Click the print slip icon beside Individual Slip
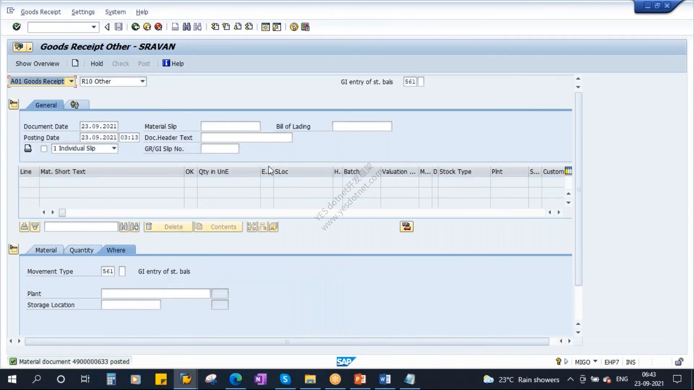Screen dimensions: 694x390 pyautogui.click(x=28, y=148)
